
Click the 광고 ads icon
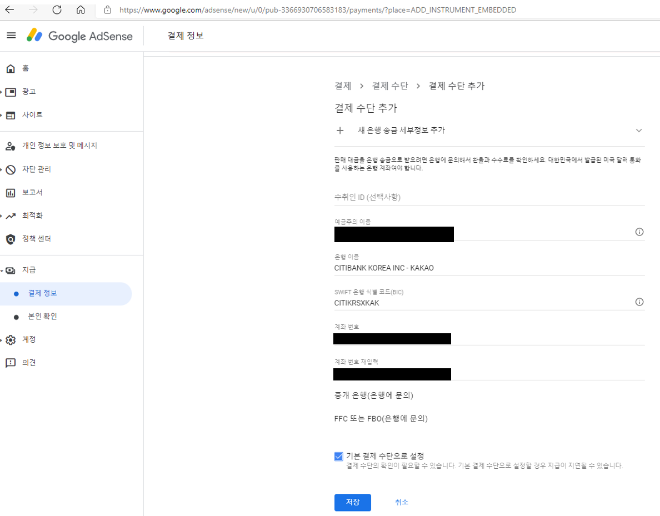[x=11, y=92]
